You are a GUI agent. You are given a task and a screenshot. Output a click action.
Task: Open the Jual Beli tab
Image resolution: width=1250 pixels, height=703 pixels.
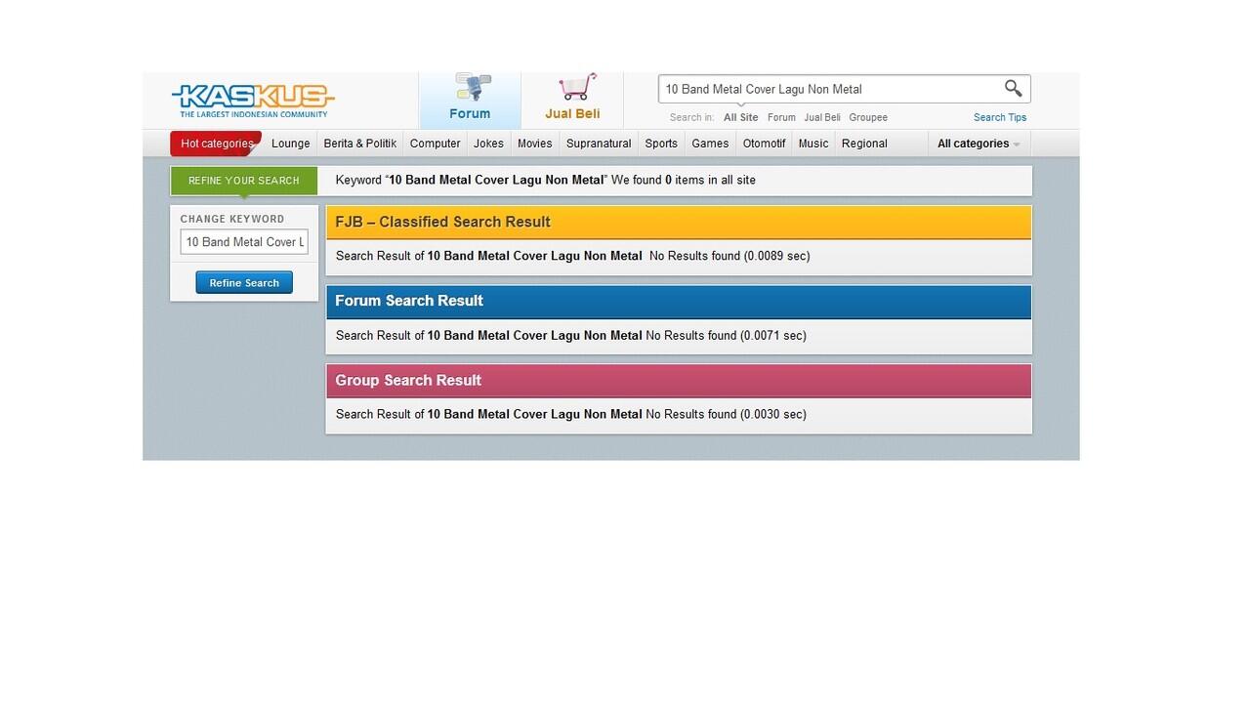tap(572, 100)
